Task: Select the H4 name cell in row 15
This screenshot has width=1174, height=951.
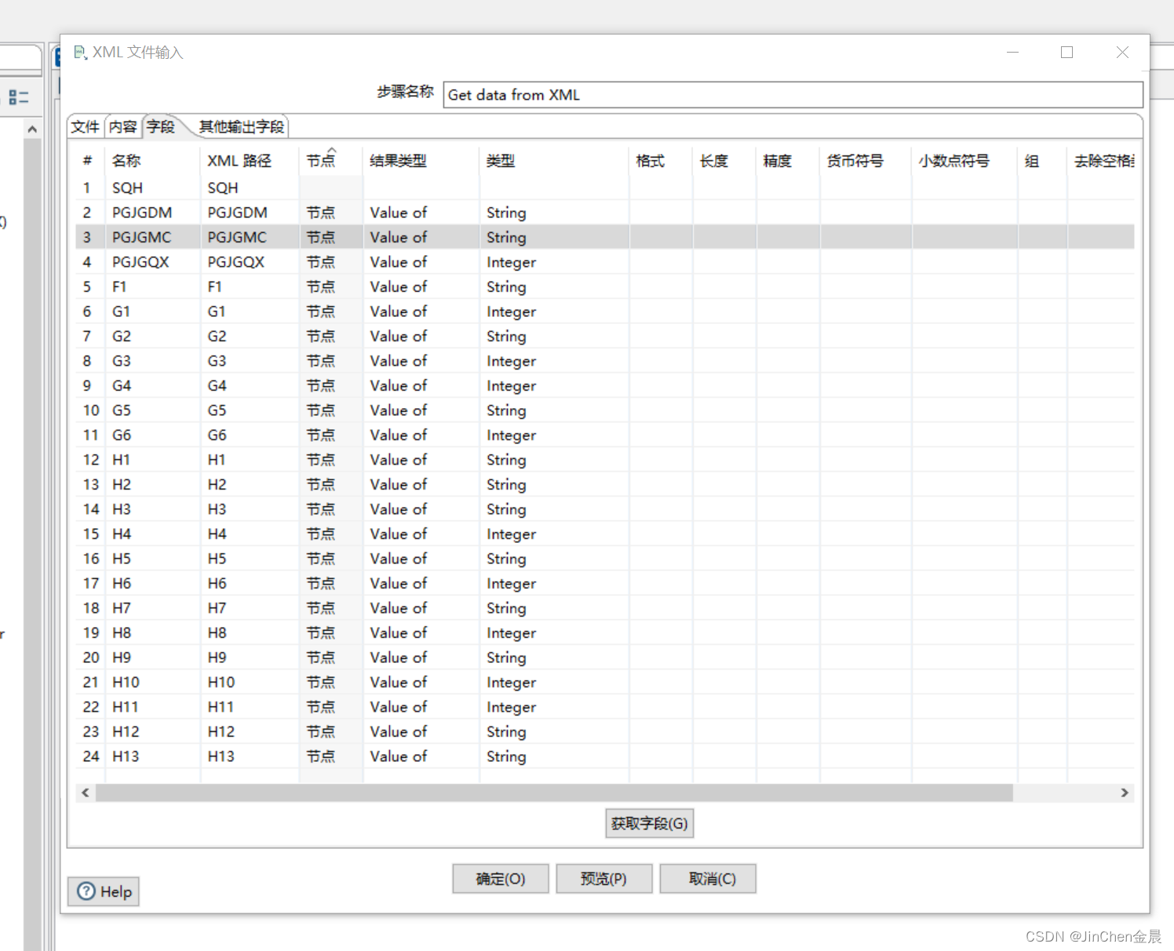Action: tap(152, 534)
